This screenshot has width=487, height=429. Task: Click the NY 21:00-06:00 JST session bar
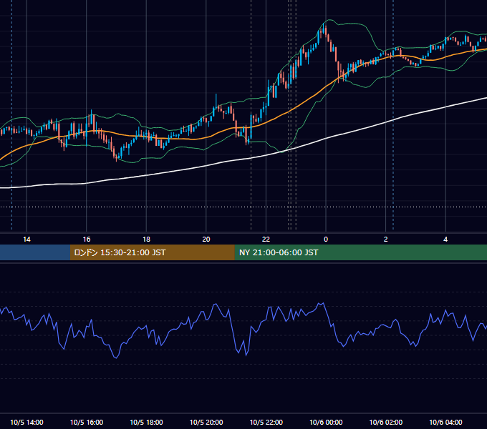pyautogui.click(x=360, y=252)
